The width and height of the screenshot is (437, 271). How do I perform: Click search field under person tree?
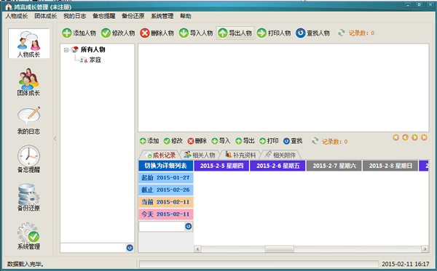93,248
